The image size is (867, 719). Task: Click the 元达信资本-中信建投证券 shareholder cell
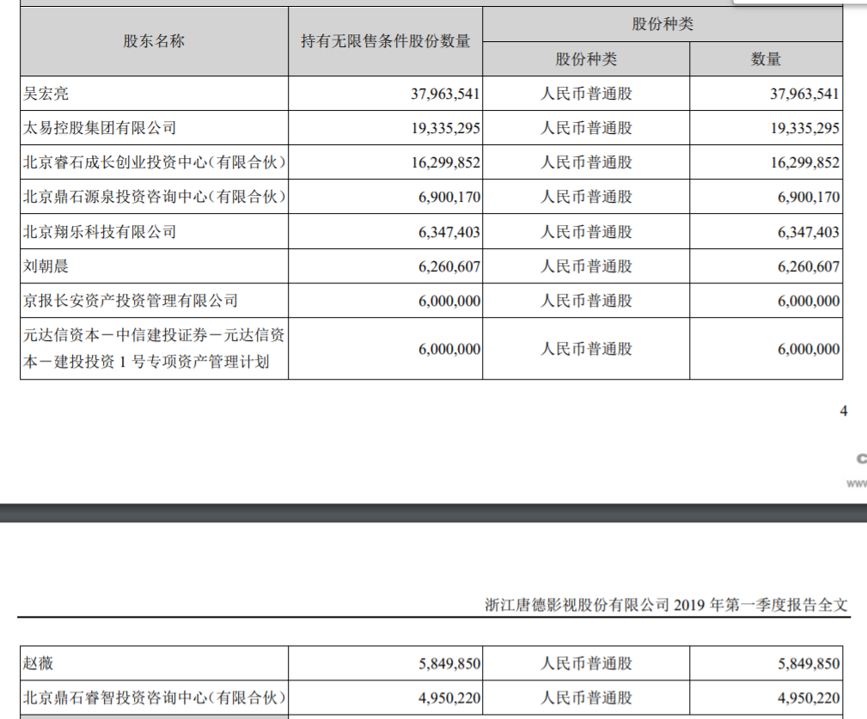pyautogui.click(x=154, y=348)
